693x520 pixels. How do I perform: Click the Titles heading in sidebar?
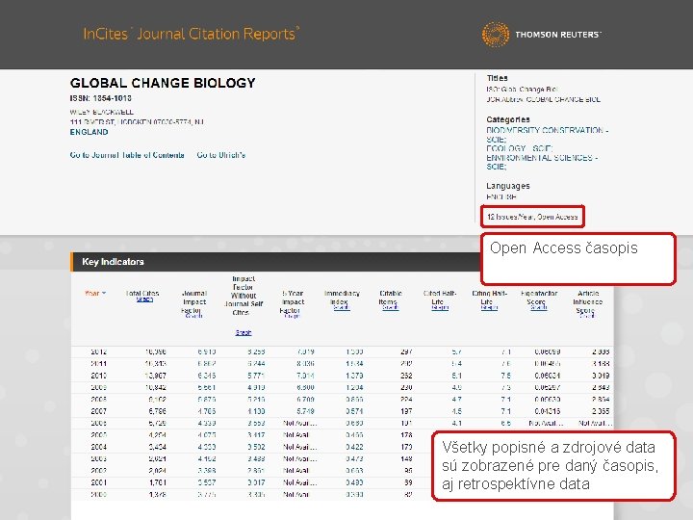pos(498,78)
